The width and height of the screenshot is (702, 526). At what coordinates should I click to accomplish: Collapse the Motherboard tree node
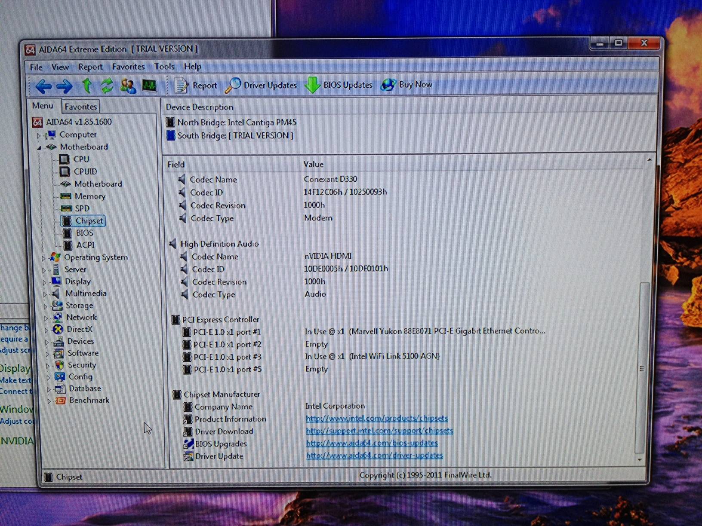pyautogui.click(x=39, y=148)
